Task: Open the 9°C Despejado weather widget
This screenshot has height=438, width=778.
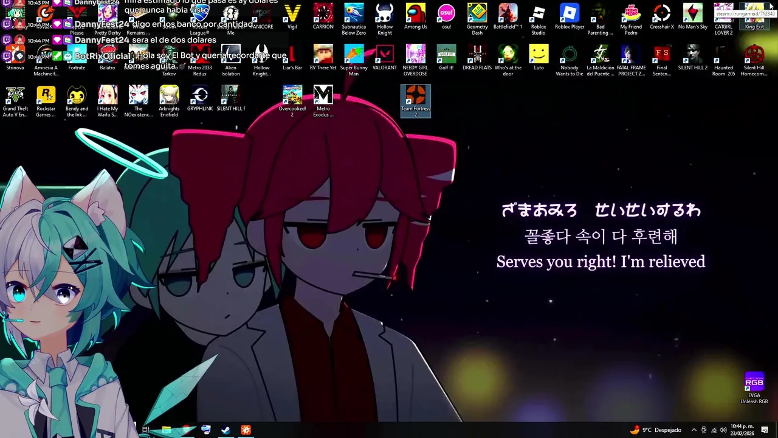Action: (x=655, y=430)
